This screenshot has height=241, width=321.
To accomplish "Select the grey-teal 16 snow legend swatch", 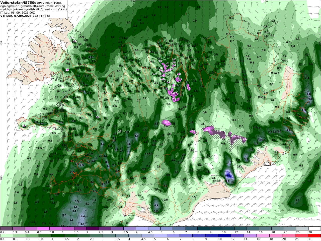I will (x=265, y=229).
